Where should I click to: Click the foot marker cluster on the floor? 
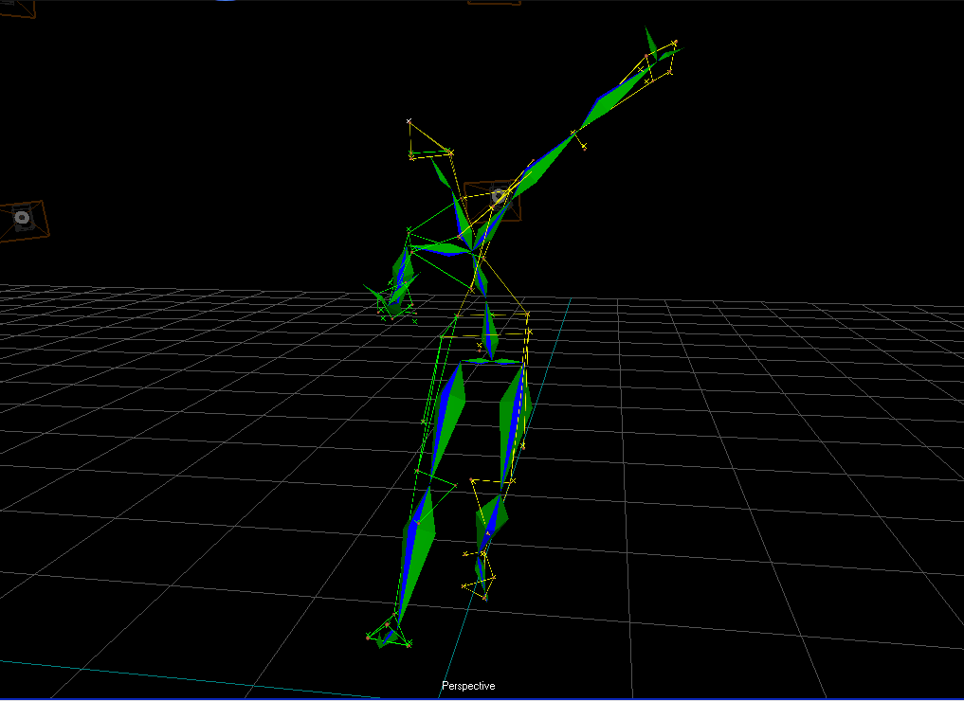point(387,635)
